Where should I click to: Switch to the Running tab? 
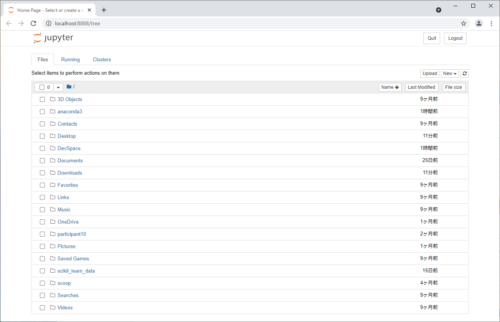(x=71, y=60)
